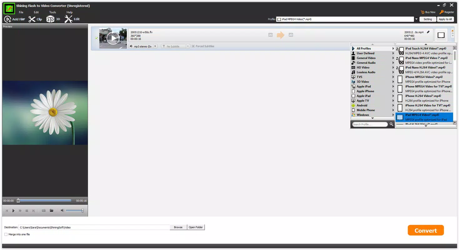Fast forward the preview

[x=20, y=211]
